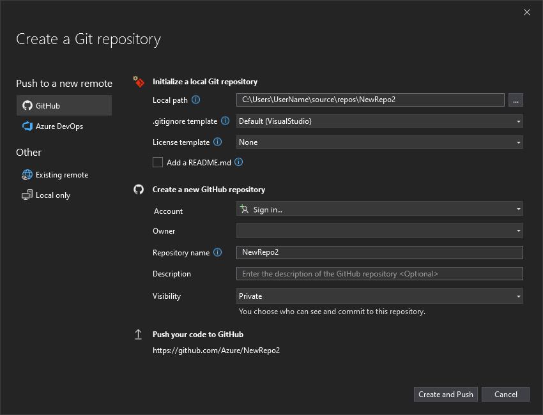Click the Octocat icon beside GitHub repository heading
The width and height of the screenshot is (543, 415).
click(139, 189)
